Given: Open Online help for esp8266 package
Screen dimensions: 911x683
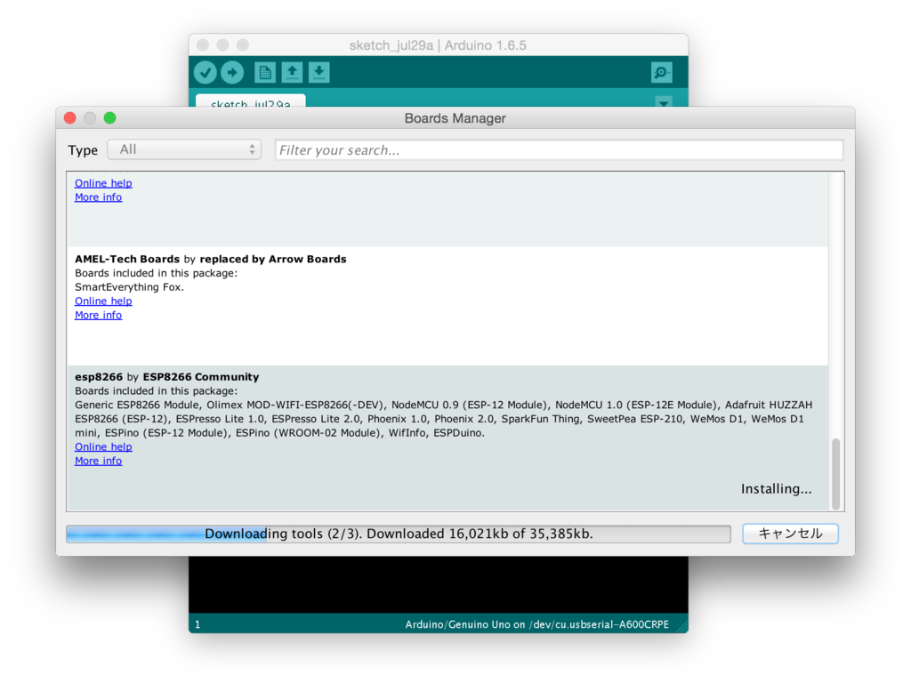Looking at the screenshot, I should pyautogui.click(x=103, y=446).
